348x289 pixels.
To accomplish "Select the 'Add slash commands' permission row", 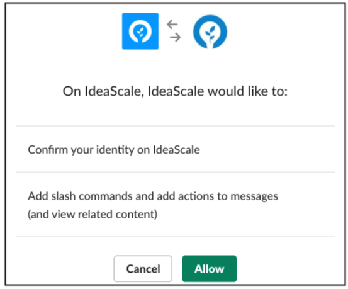I will tap(175, 205).
